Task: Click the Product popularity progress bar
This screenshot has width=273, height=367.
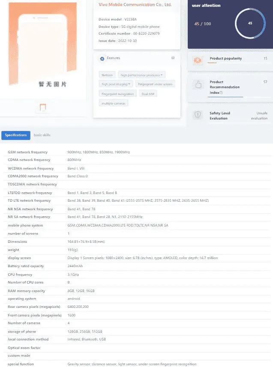Action: pyautogui.click(x=212, y=63)
